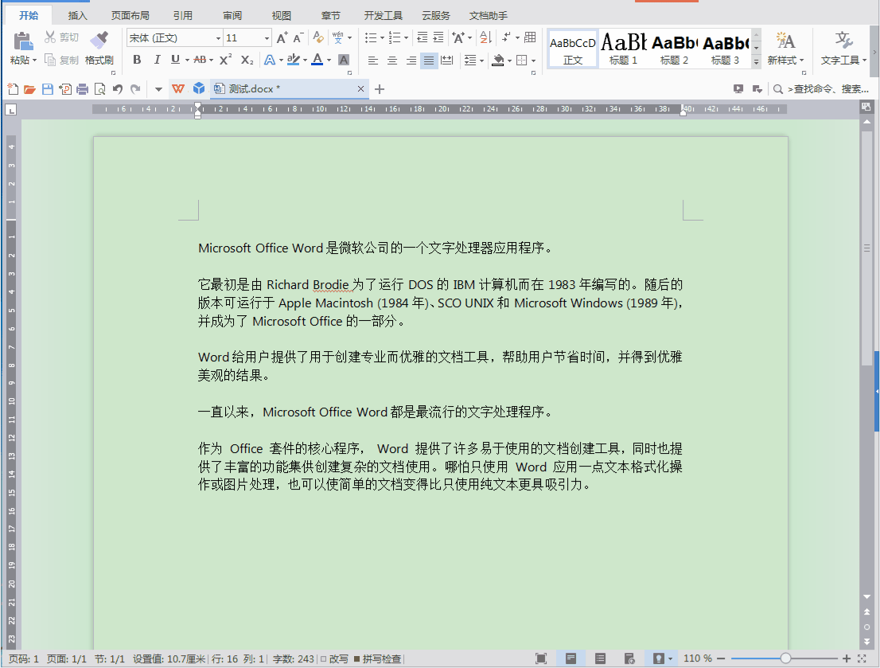
Task: Click the zoom slider handle
Action: (786, 658)
